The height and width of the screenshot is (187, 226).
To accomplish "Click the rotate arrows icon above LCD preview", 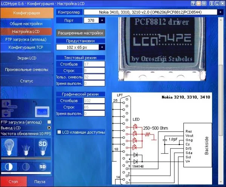I will (x=35, y=103).
